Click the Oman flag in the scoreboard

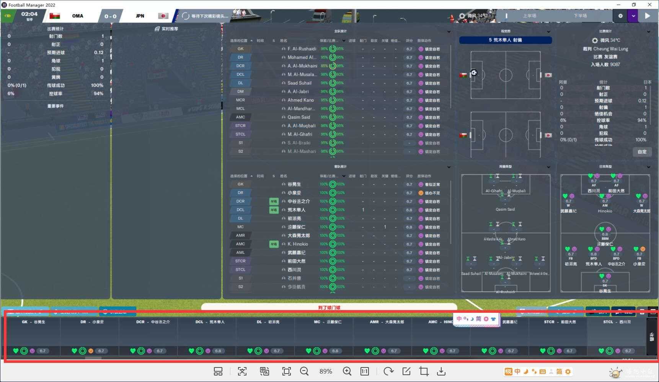click(55, 16)
